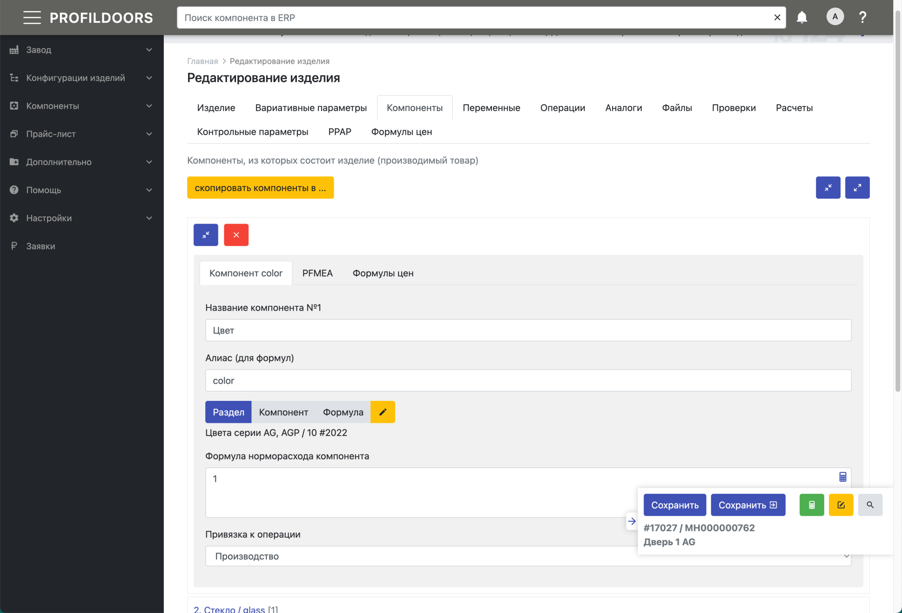Open the PFMEA tab

(317, 273)
